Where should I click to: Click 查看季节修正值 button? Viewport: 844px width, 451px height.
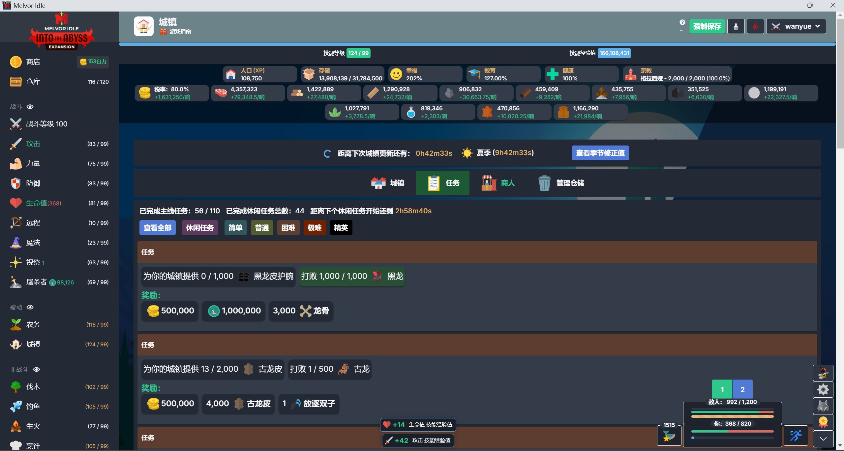pyautogui.click(x=600, y=153)
